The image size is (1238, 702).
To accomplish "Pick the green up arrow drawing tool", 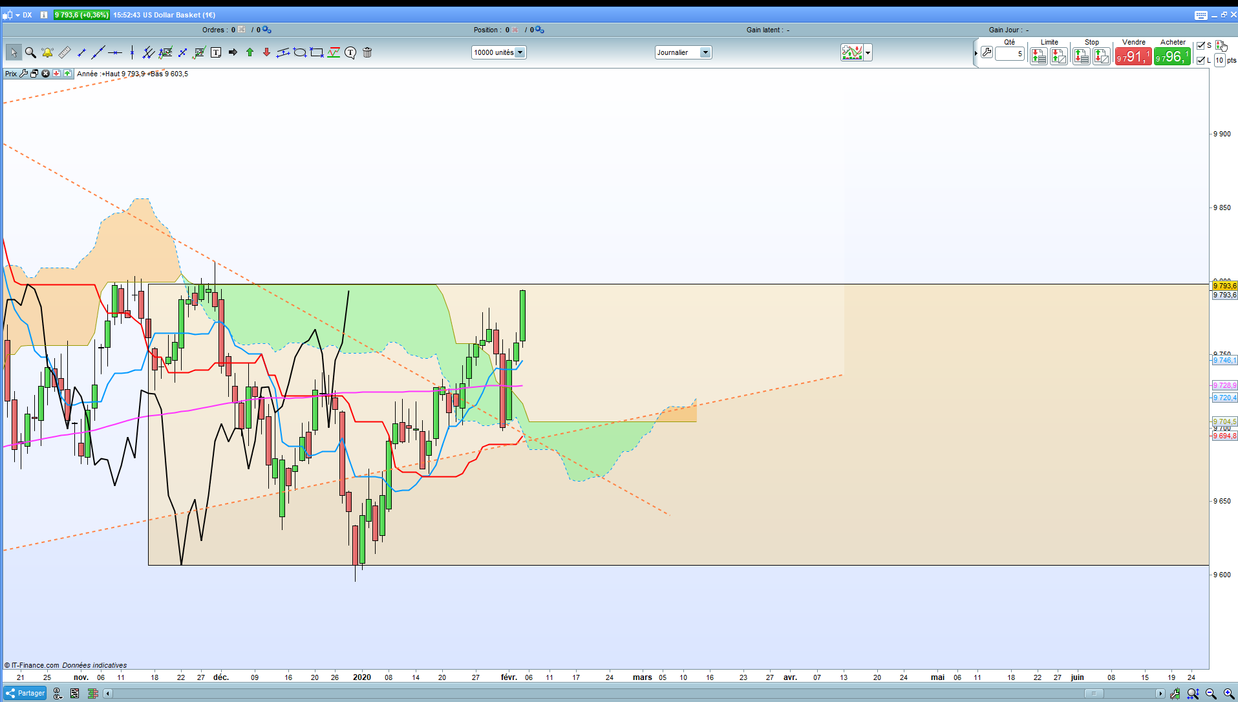I will coord(250,53).
